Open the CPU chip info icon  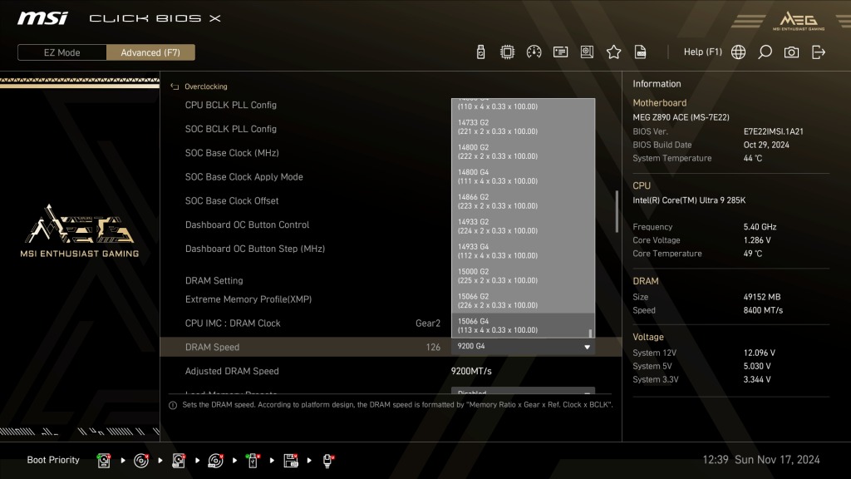tap(507, 52)
